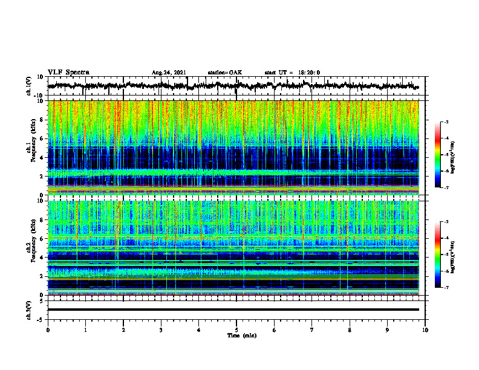Click the log(PSD) caption beside ch.1 color scale
Image resolution: width=479 pixels, height=370 pixels.
(453, 158)
